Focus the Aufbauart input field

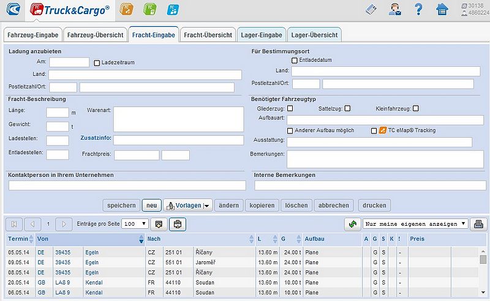(385, 120)
